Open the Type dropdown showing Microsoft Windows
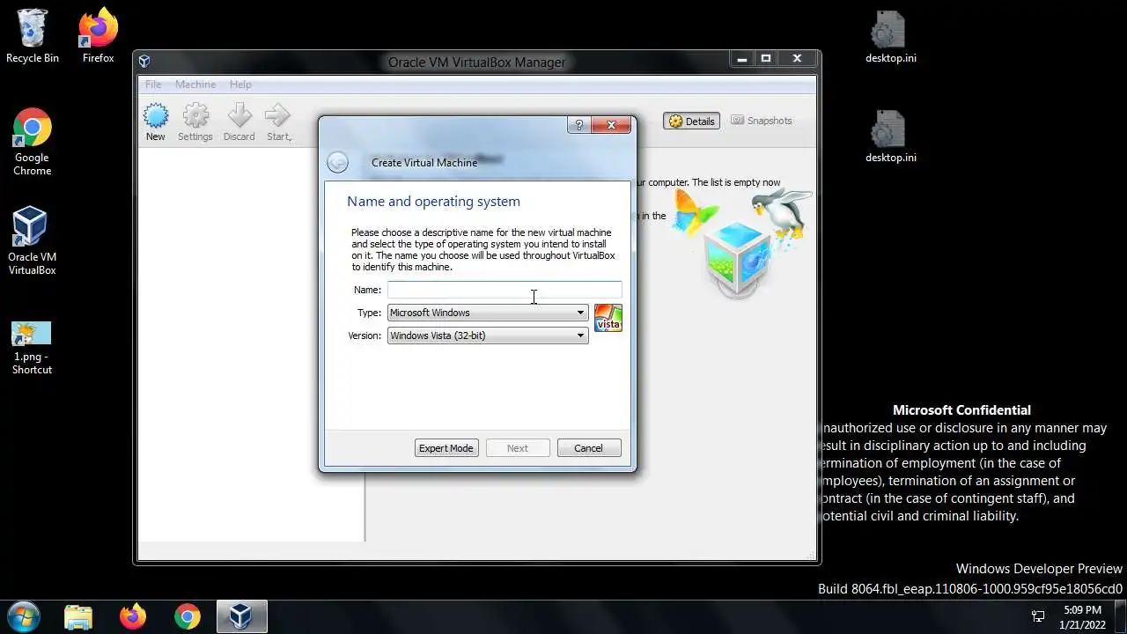 [x=488, y=313]
